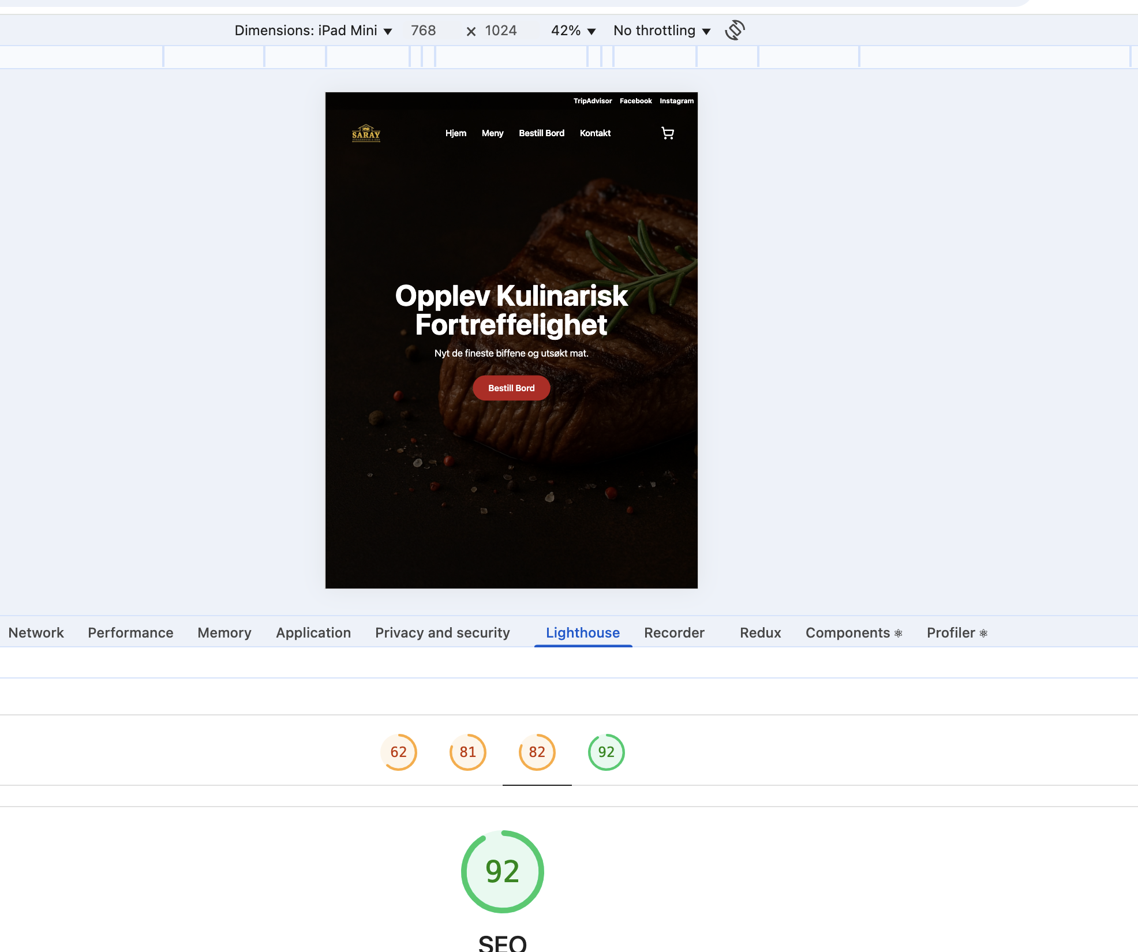Select the score 81 gauge

pyautogui.click(x=467, y=752)
